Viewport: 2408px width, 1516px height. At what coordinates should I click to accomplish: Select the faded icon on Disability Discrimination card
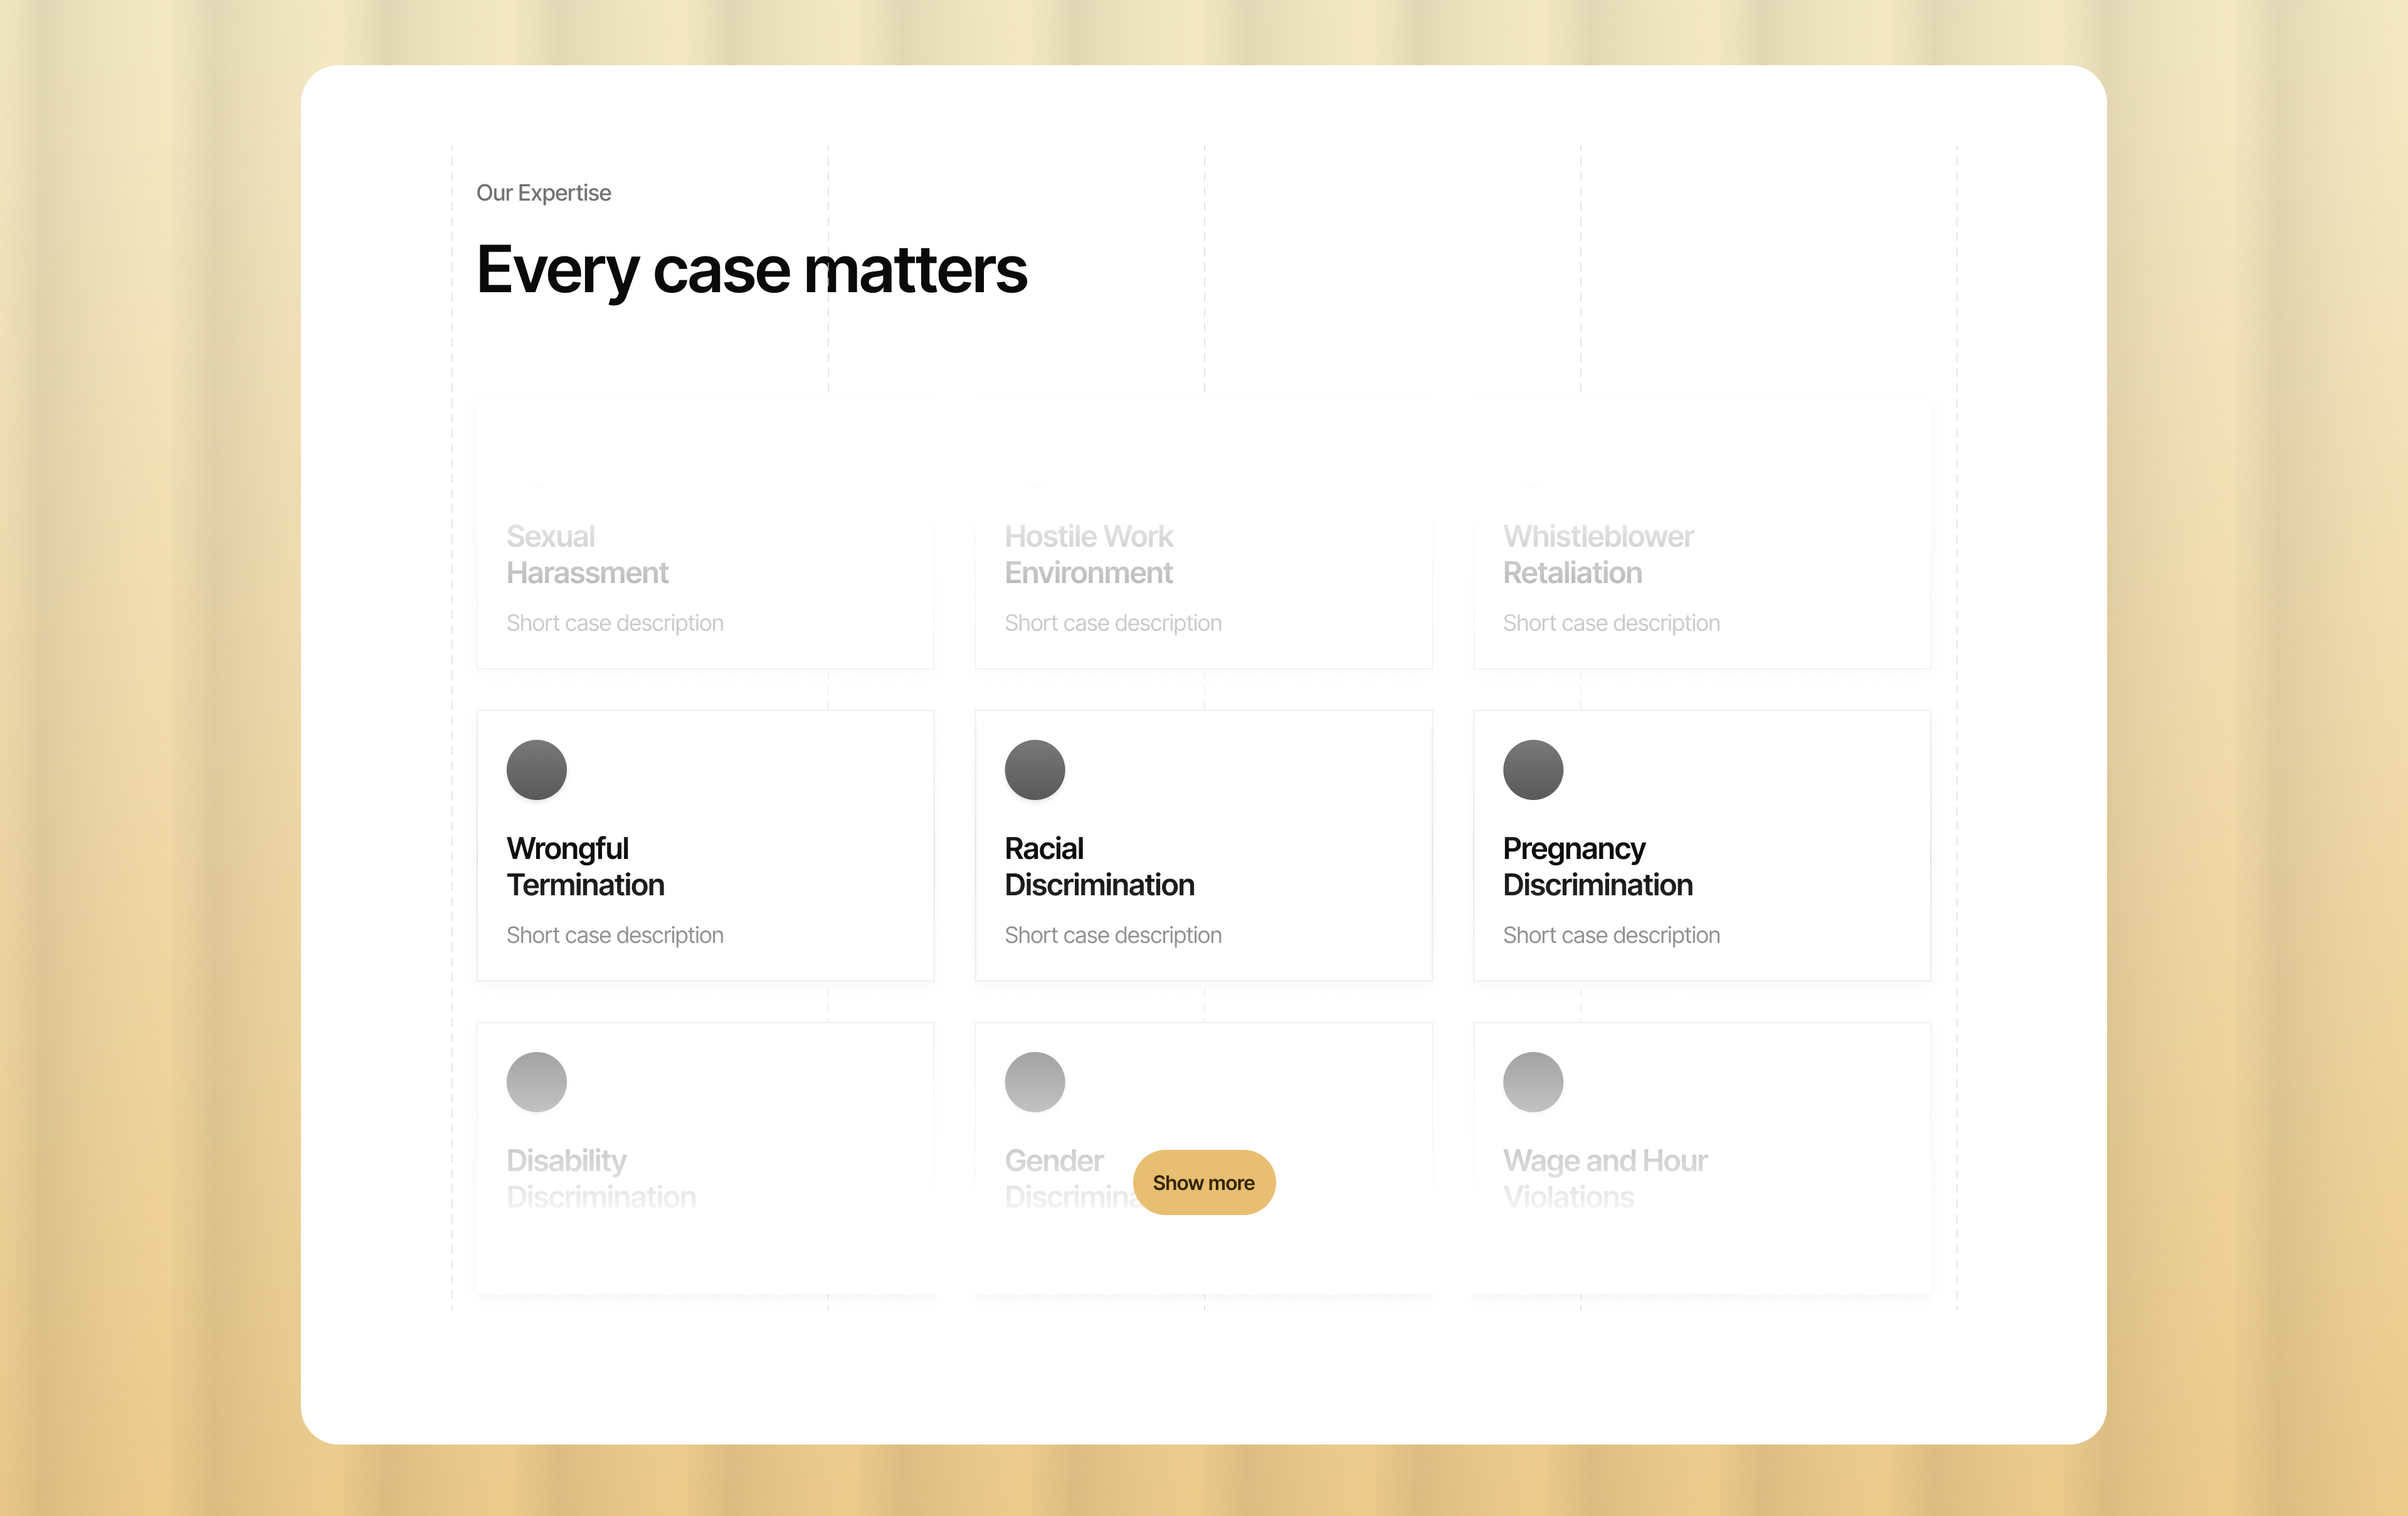click(536, 1082)
